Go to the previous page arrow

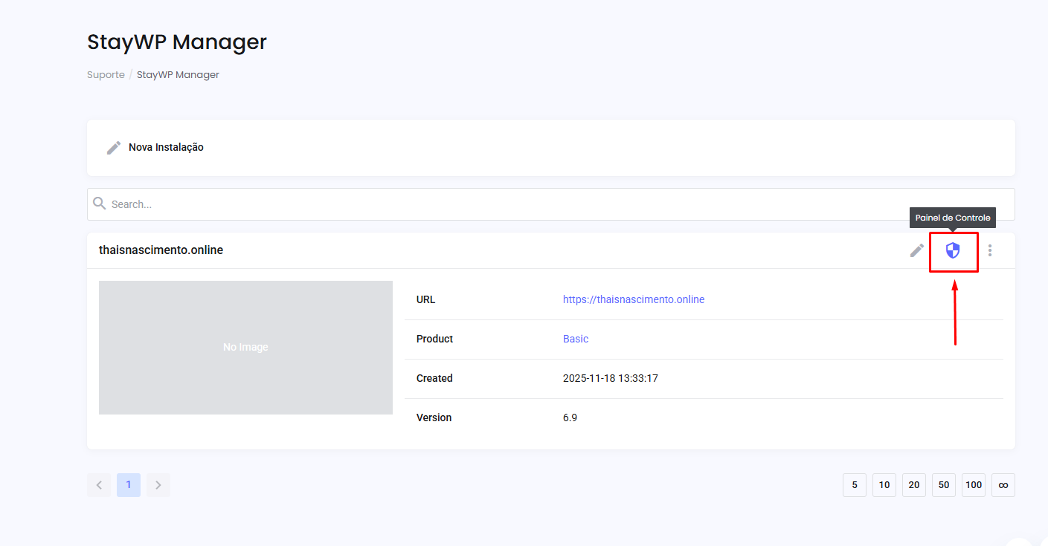click(99, 484)
